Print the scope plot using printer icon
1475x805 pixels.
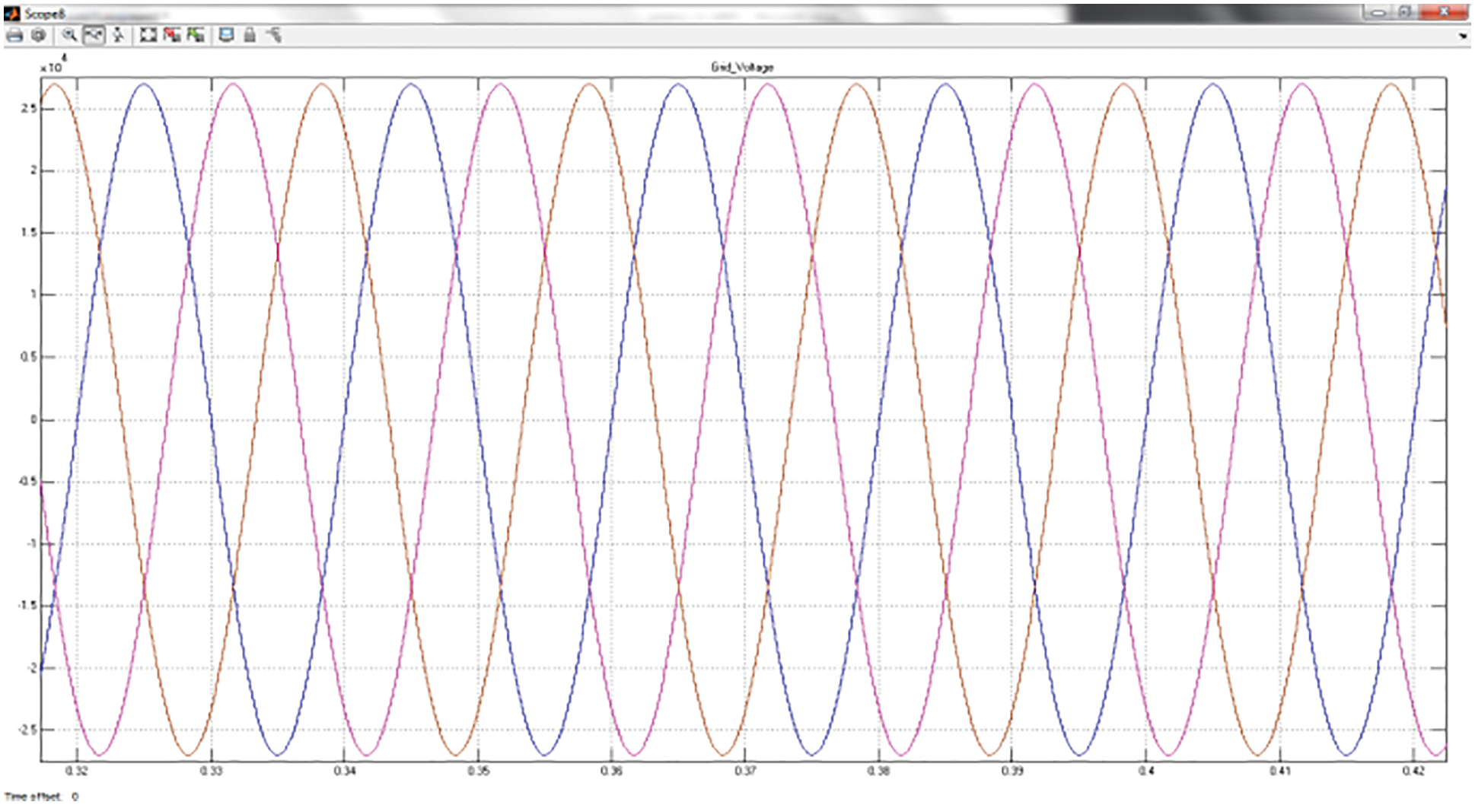[14, 35]
